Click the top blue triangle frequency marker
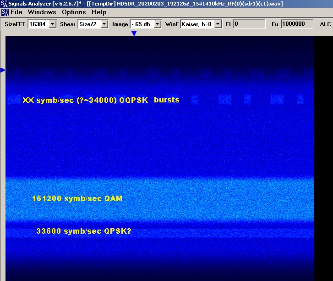This screenshot has height=281, width=333. tap(134, 34)
